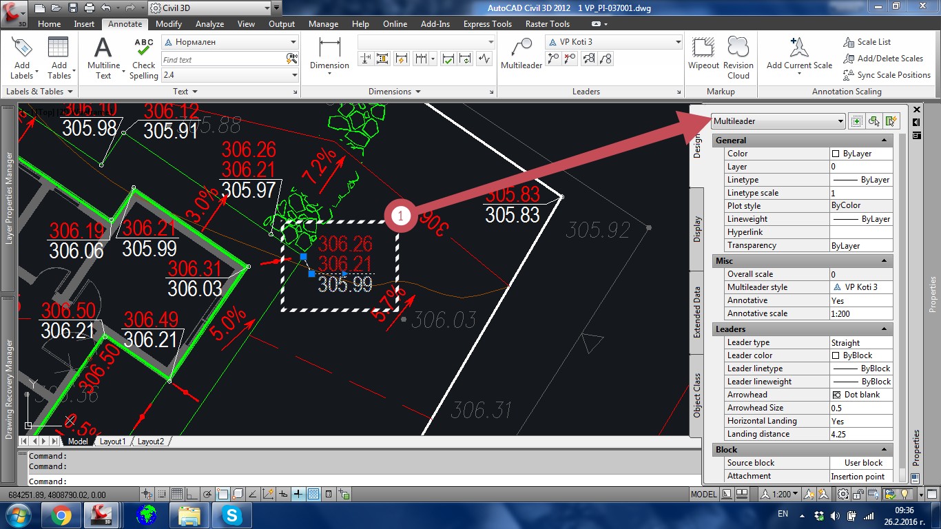
Task: Switch to the Layout1 tab
Action: [113, 442]
